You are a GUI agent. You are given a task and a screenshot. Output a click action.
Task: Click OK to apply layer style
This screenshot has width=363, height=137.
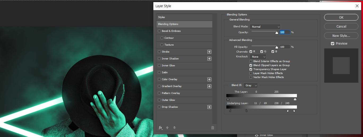[341, 17]
